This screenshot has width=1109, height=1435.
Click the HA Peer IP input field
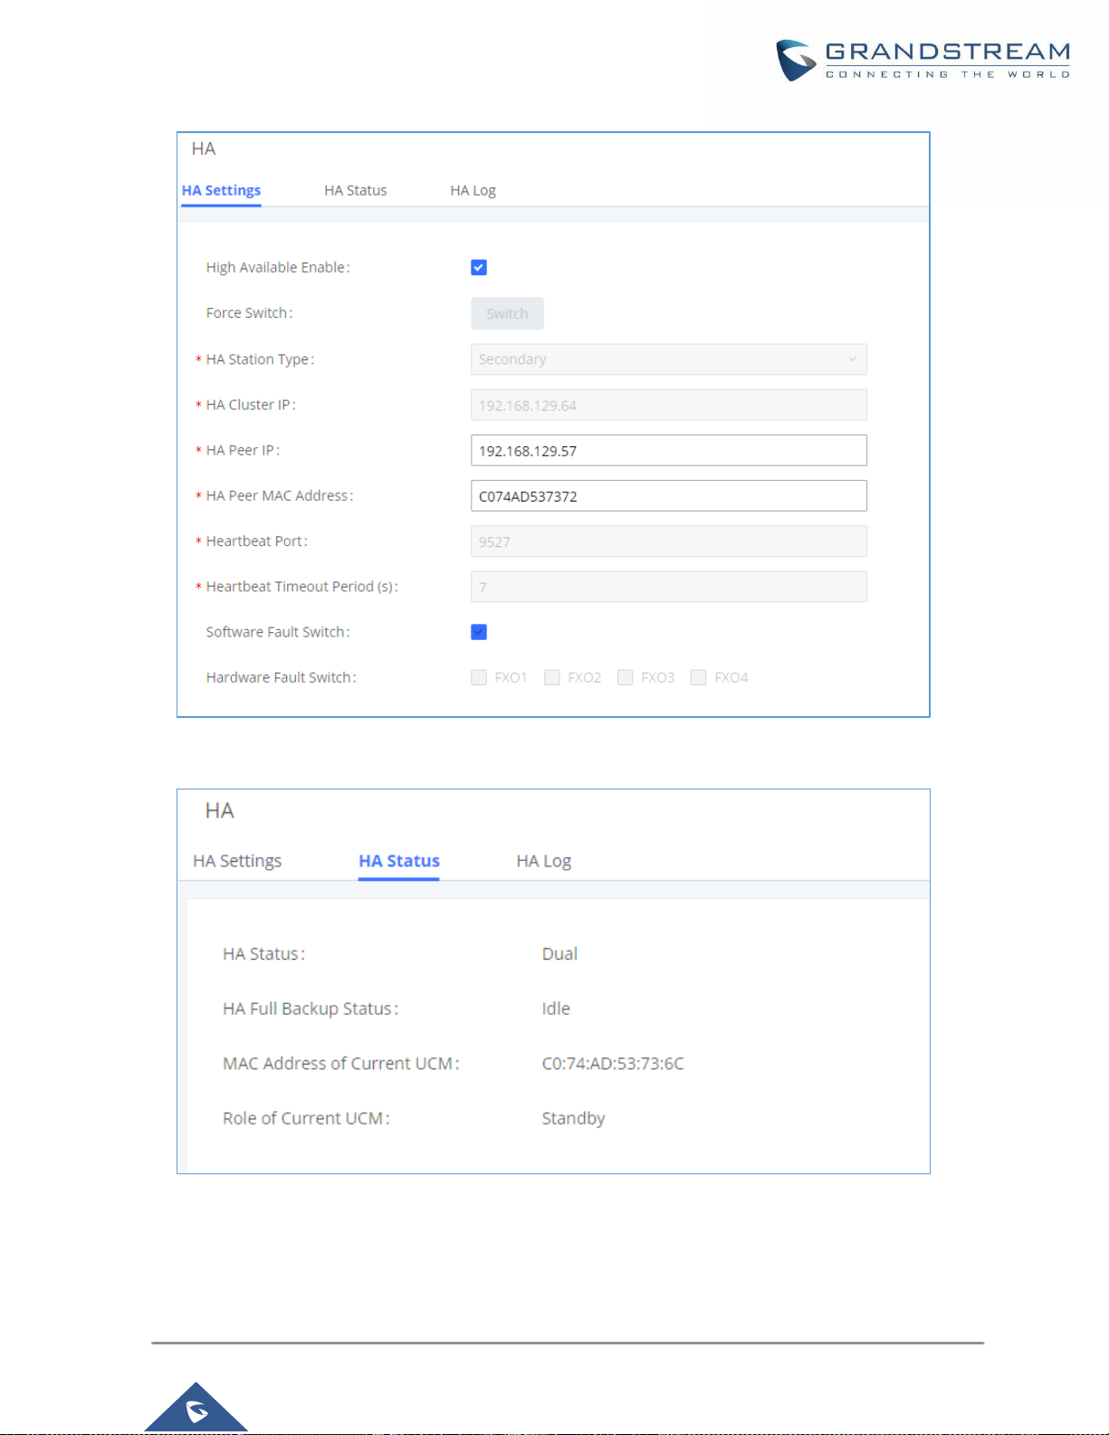click(669, 451)
